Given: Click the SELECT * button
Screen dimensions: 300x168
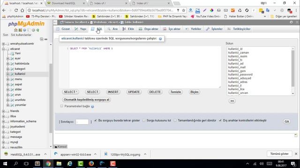Looking at the screenshot, I should [70, 92].
